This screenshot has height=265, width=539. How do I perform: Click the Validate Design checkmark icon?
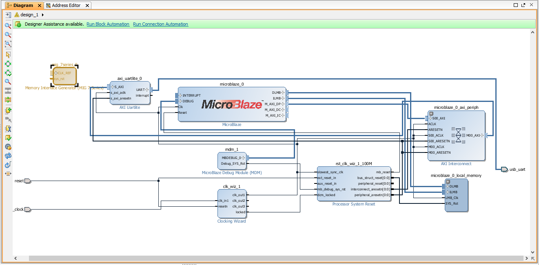pos(8,138)
